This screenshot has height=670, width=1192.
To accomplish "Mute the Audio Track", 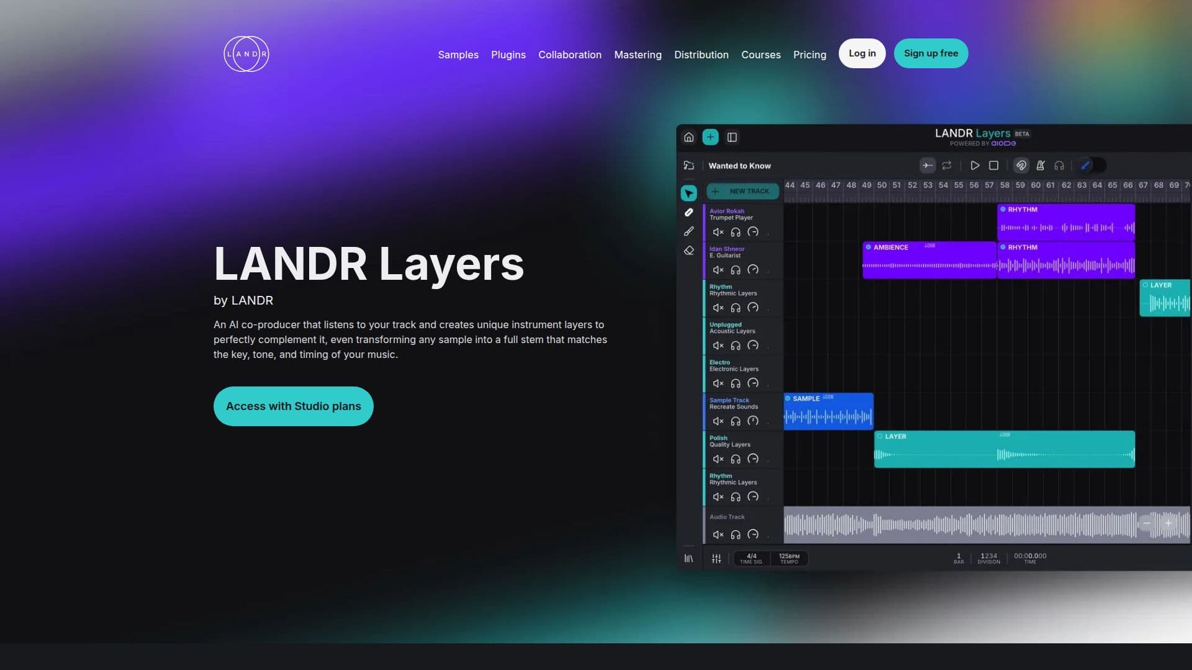I will (718, 535).
